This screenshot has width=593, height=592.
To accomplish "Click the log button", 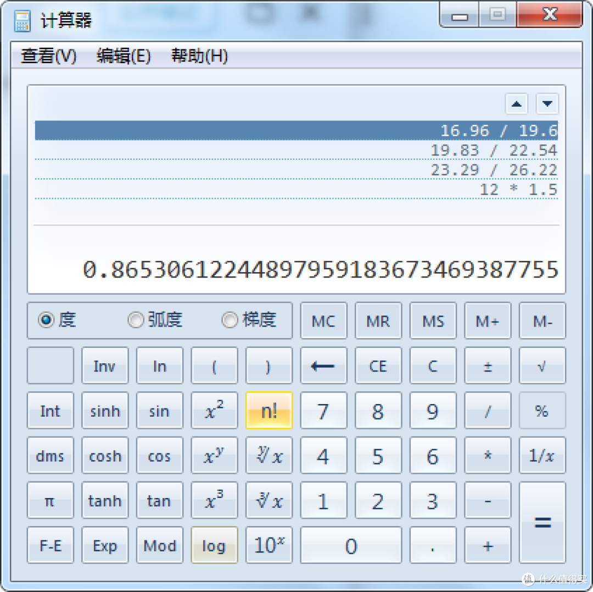I will [x=215, y=545].
